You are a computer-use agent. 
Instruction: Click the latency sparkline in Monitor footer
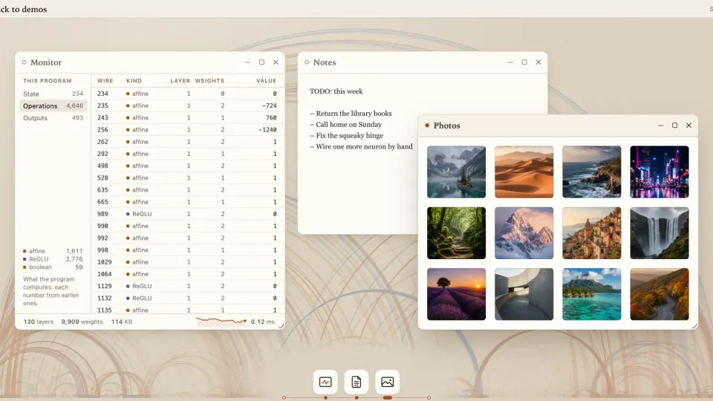(221, 321)
